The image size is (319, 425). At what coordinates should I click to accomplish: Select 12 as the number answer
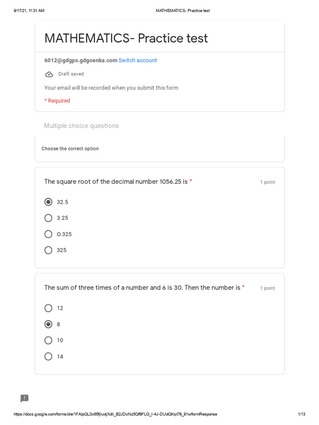tap(49, 308)
